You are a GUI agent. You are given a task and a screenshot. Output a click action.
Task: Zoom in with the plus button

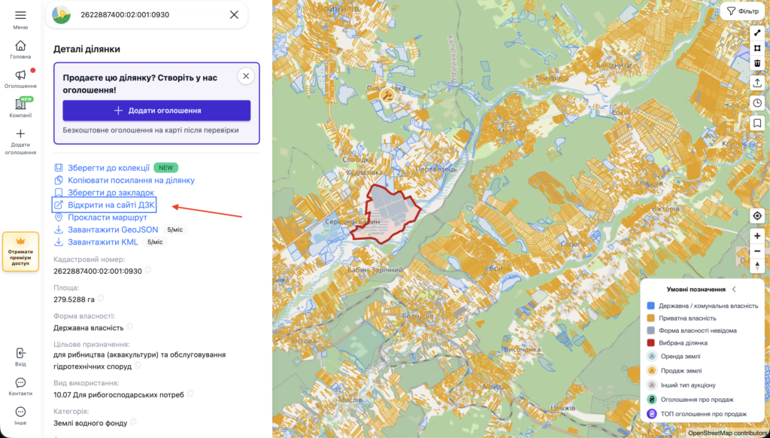pos(757,236)
